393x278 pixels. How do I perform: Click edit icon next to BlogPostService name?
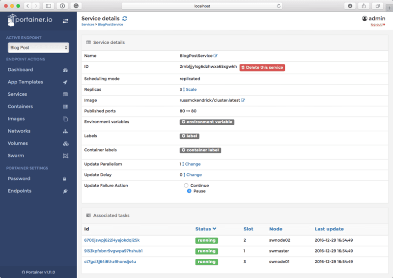tap(216, 56)
